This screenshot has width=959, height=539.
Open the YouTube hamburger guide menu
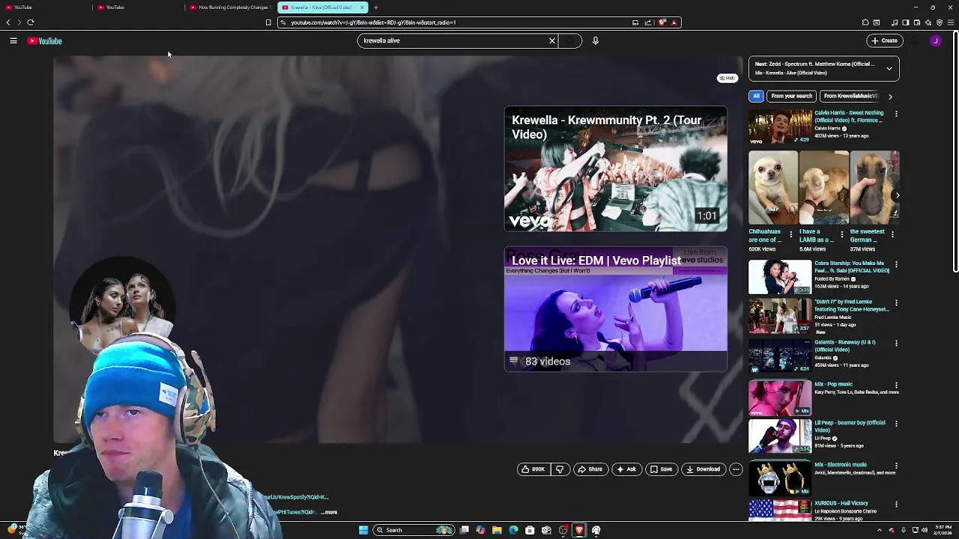click(13, 41)
